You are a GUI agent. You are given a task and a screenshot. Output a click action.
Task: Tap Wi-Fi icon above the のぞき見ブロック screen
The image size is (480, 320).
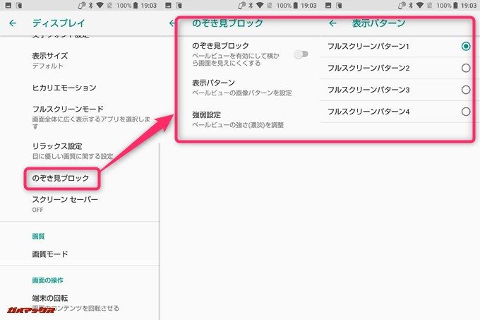260,6
